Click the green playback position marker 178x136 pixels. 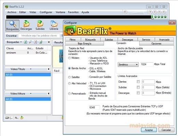tap(152, 17)
